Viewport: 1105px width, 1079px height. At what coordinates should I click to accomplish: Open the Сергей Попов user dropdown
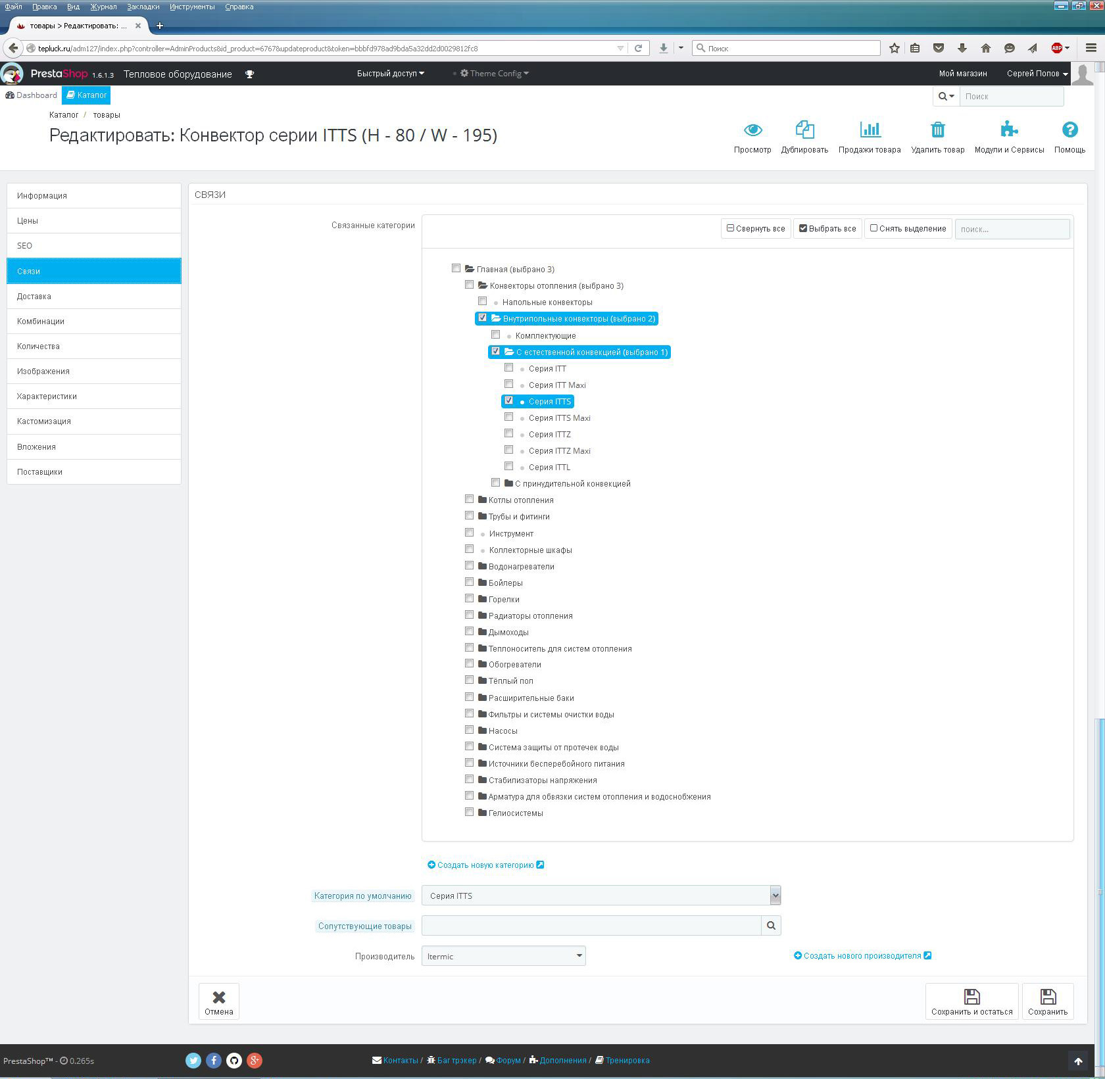pos(1037,74)
